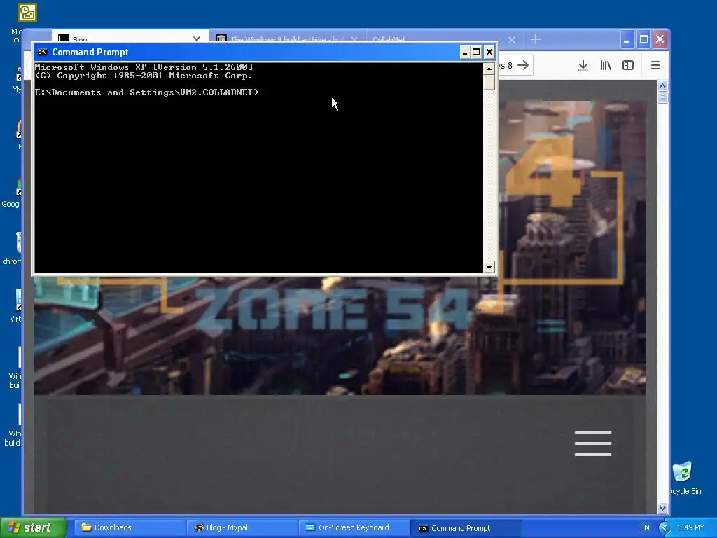This screenshot has height=538, width=717.
Task: Maximize the Command Prompt window
Action: click(x=476, y=52)
